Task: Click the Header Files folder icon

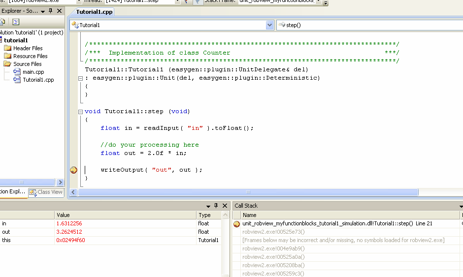Action: pos(8,48)
